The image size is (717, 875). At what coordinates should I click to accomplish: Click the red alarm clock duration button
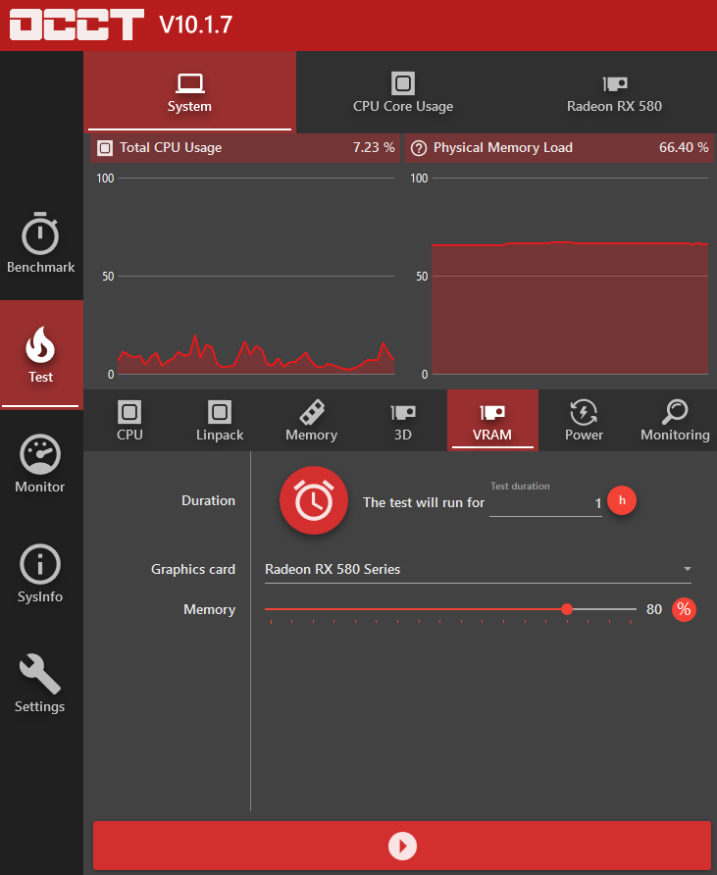pos(314,500)
